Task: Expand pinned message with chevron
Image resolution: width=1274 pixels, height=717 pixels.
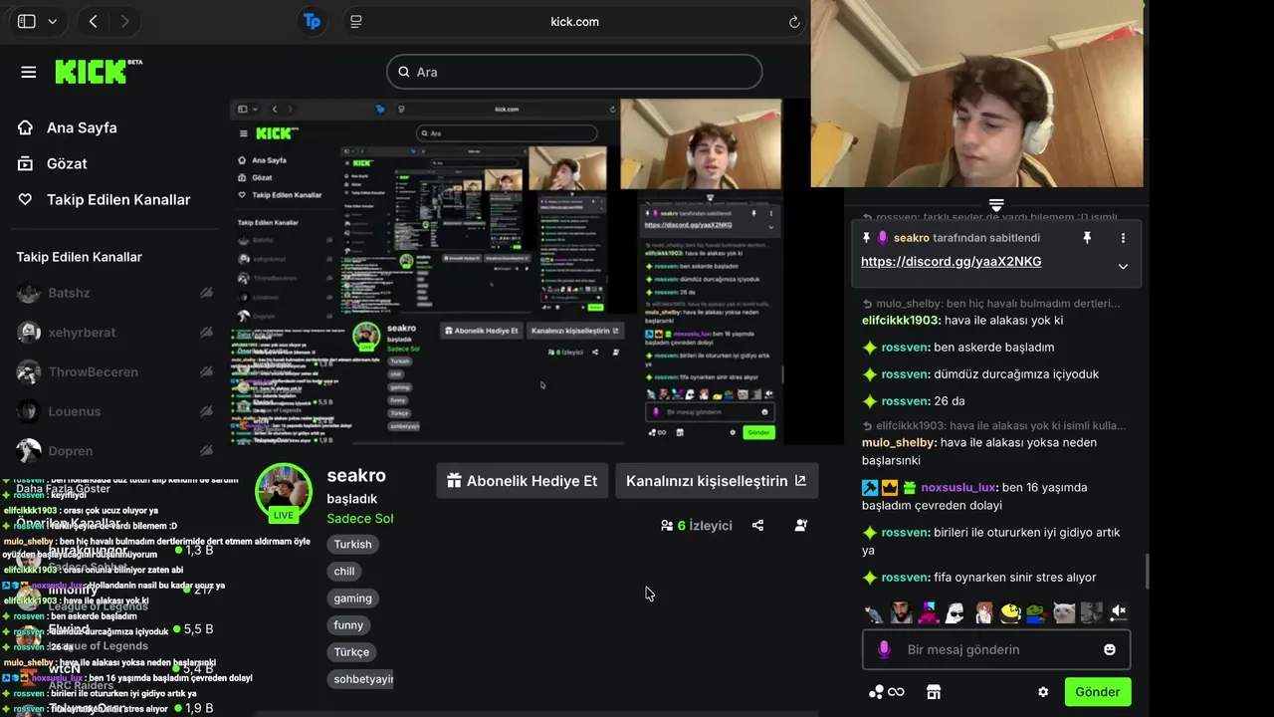Action: point(1123,266)
